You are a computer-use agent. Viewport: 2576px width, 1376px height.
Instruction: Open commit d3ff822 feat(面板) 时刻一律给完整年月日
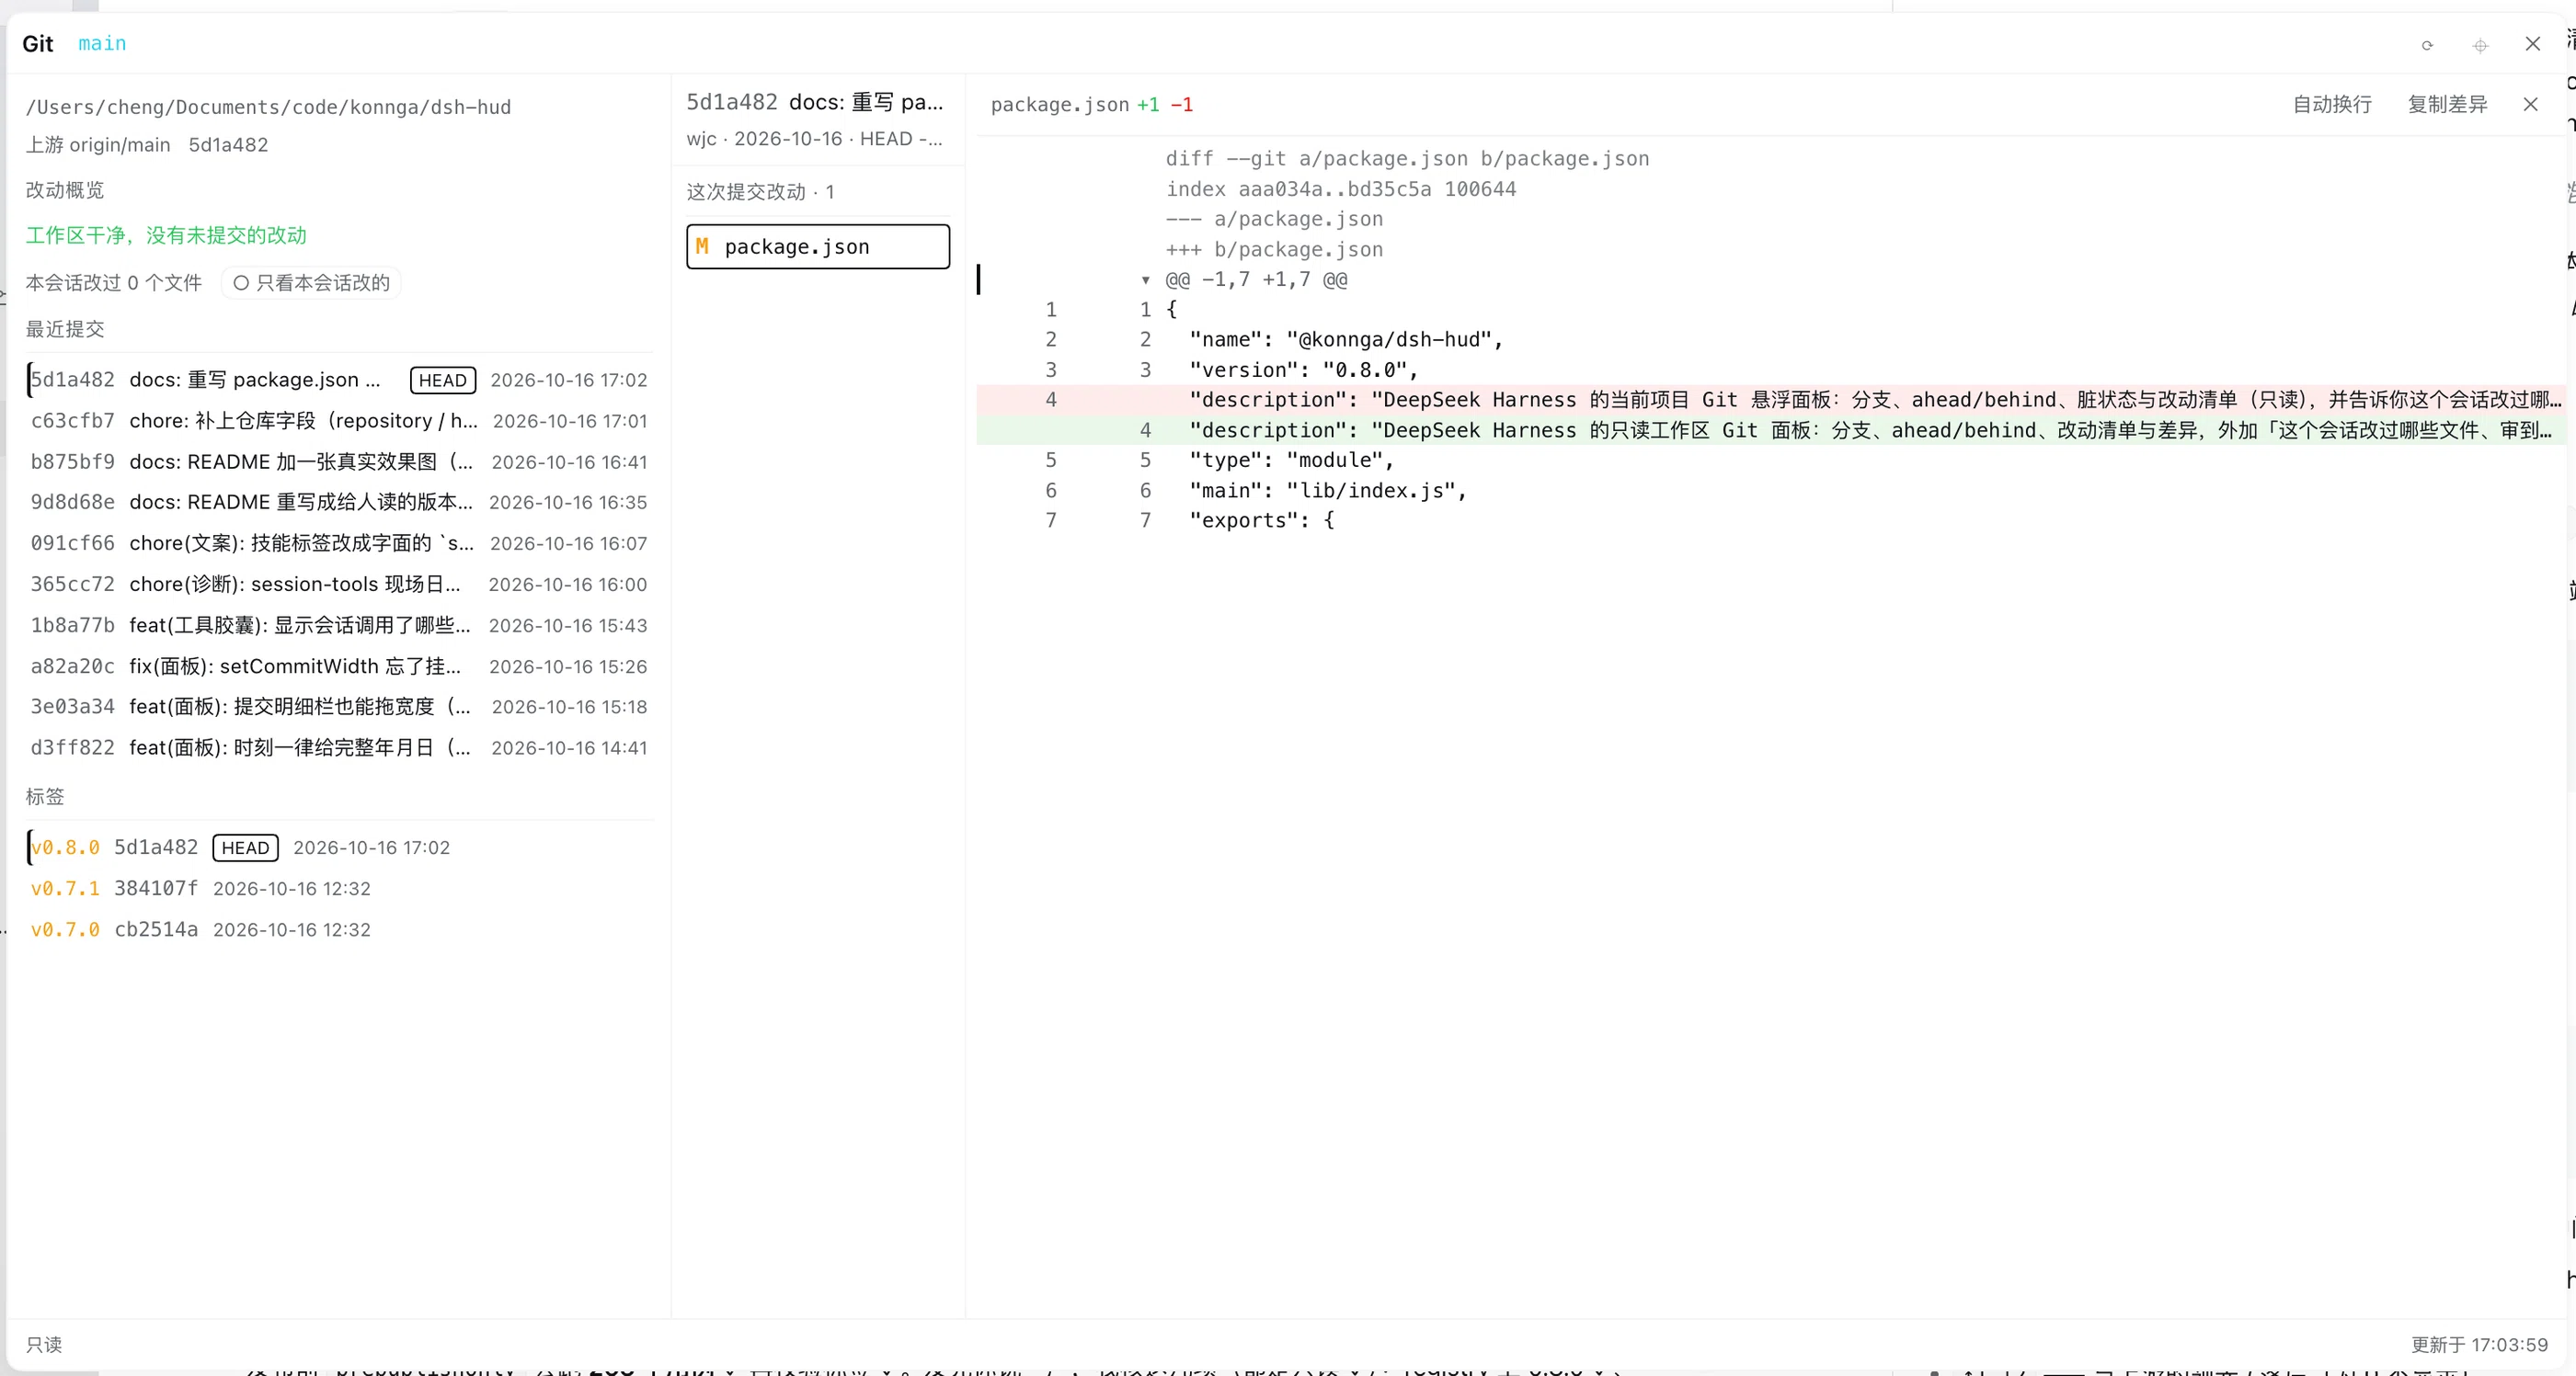click(339, 747)
